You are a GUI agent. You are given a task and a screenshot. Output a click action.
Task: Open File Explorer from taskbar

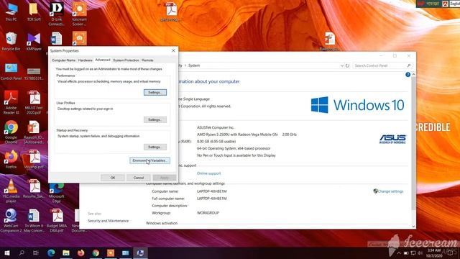(66, 253)
